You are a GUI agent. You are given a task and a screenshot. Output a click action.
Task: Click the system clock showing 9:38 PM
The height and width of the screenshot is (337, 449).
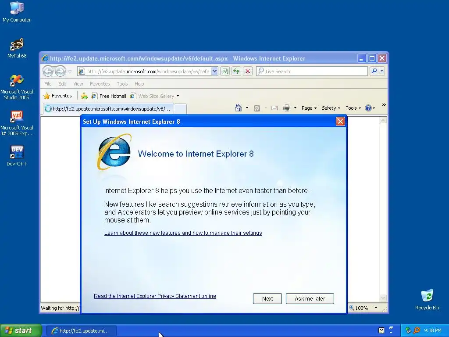[x=432, y=331]
